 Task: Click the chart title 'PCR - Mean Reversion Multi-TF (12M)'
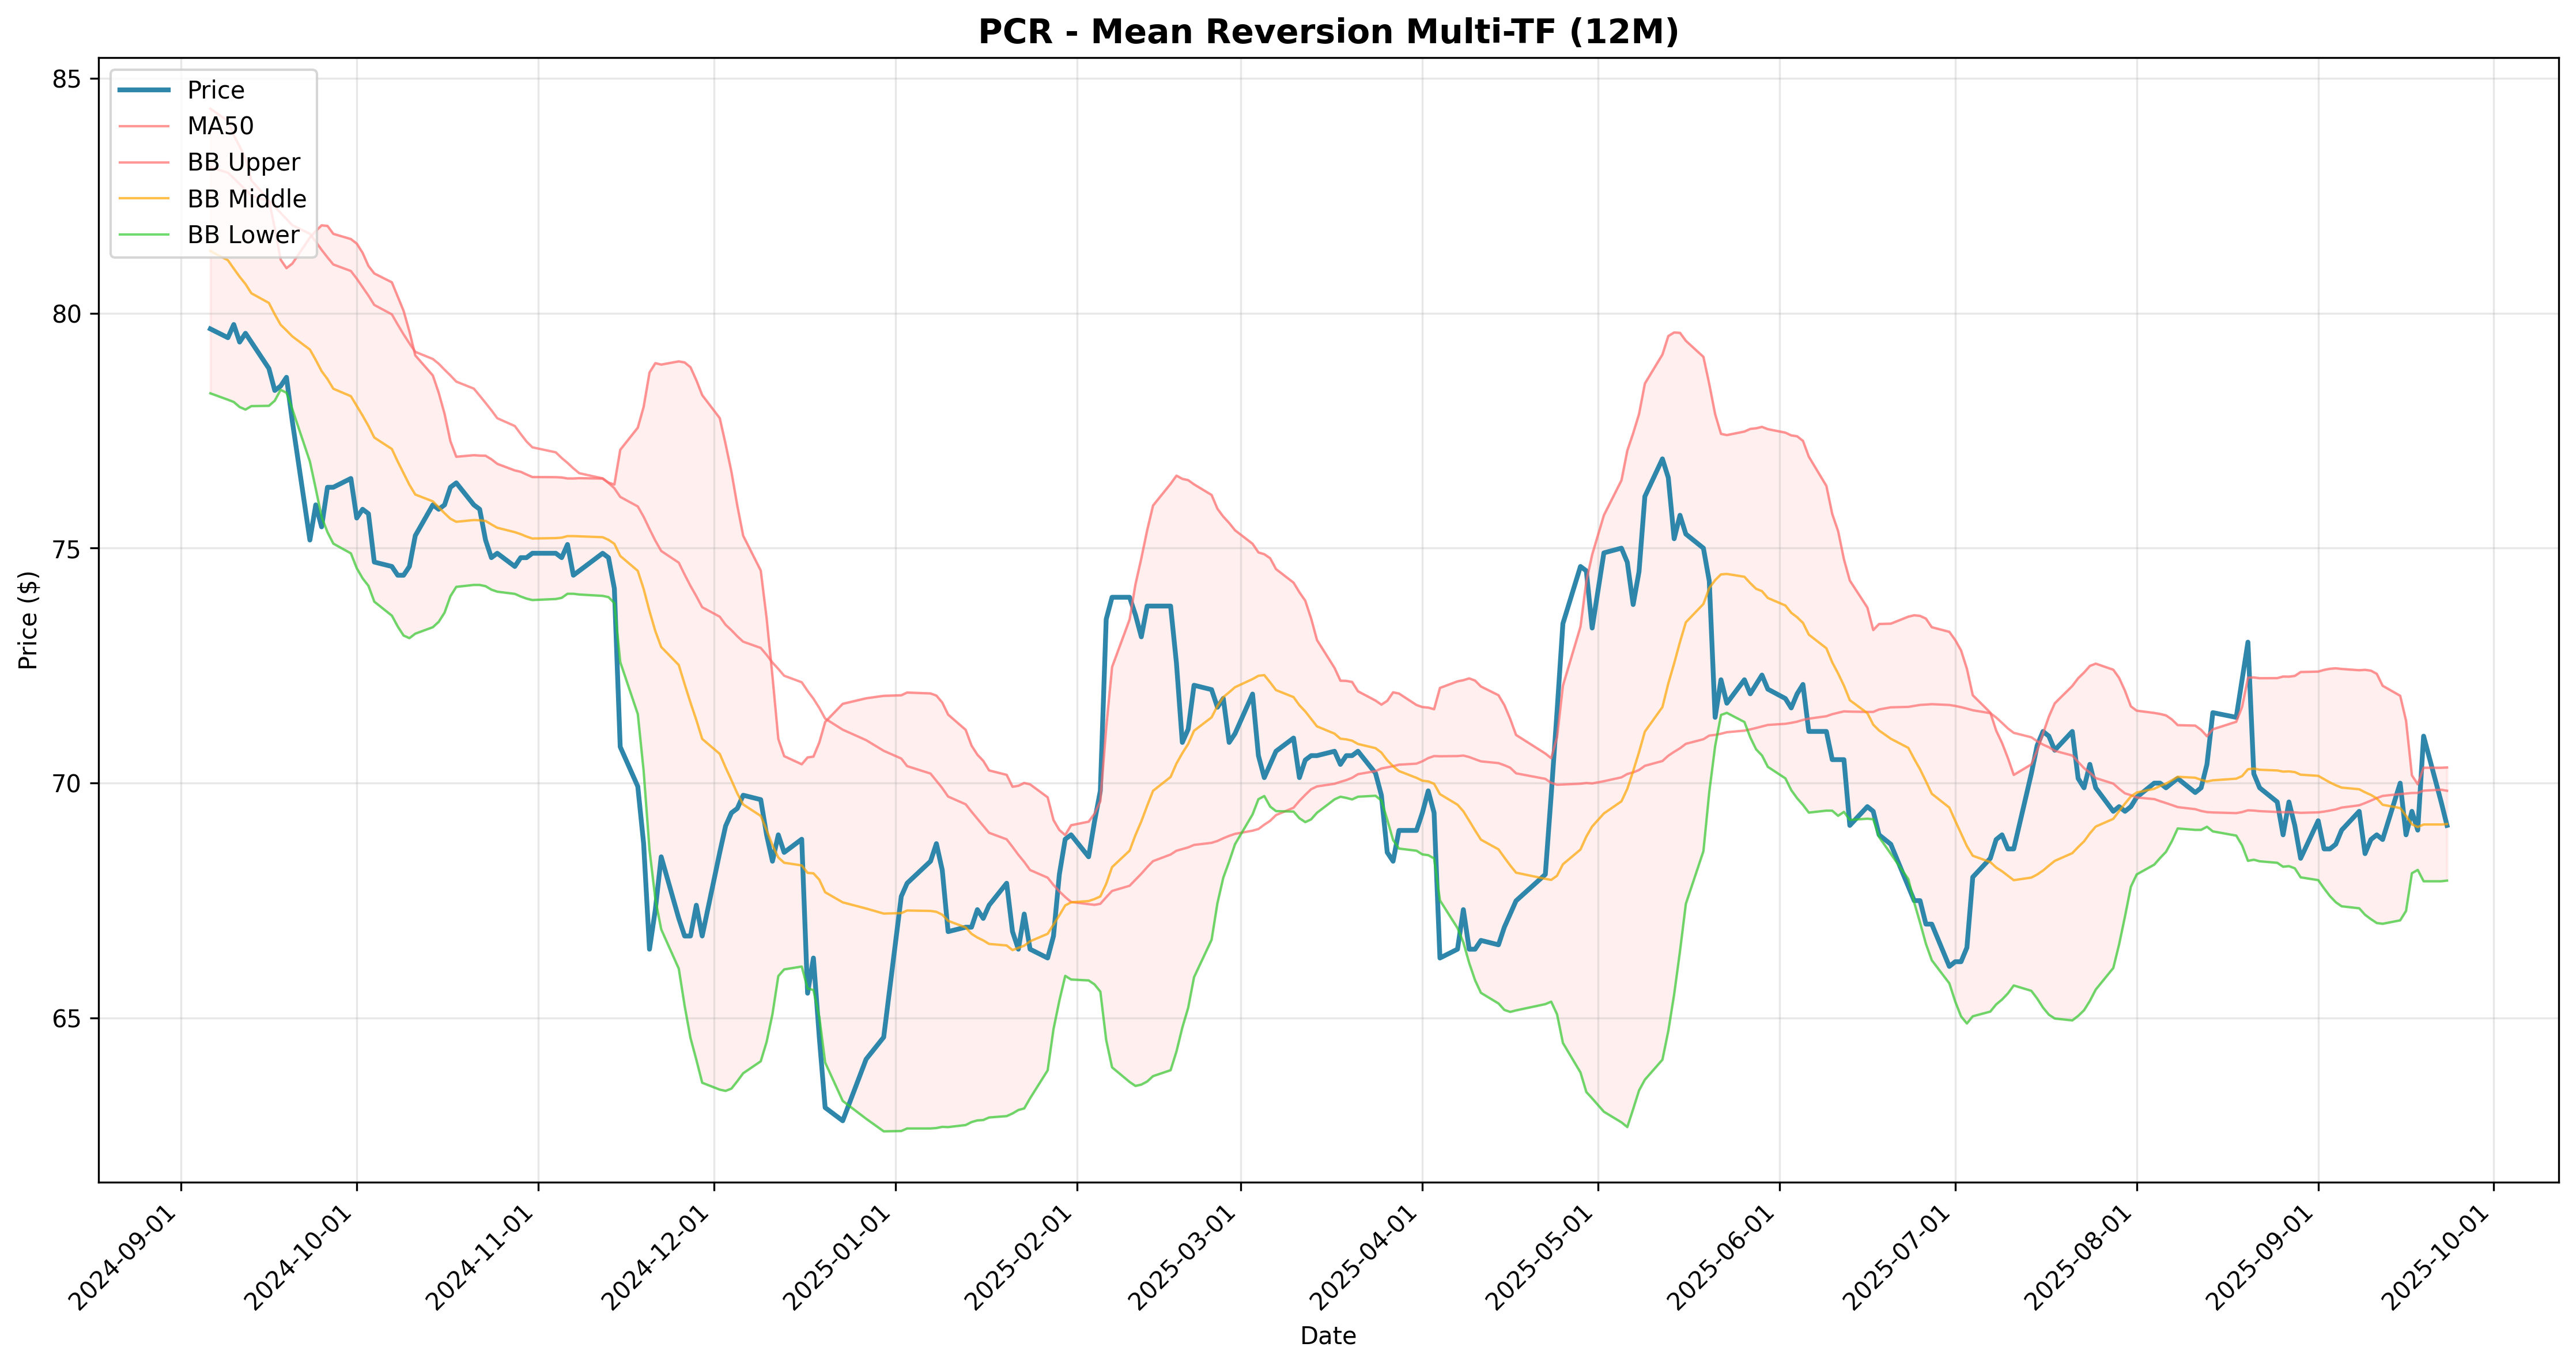[1328, 32]
